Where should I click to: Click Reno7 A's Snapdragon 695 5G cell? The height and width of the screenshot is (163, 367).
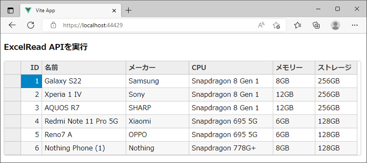click(231, 135)
